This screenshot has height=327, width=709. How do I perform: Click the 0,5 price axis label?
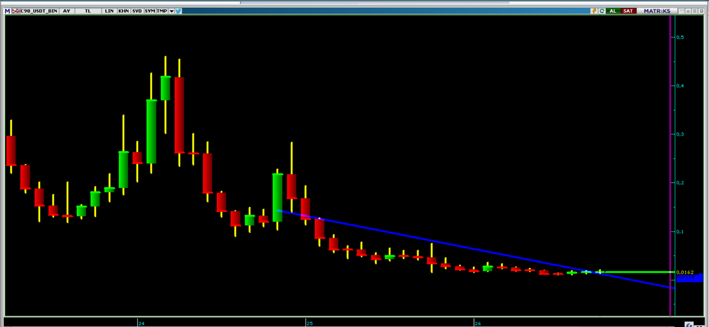tap(679, 37)
